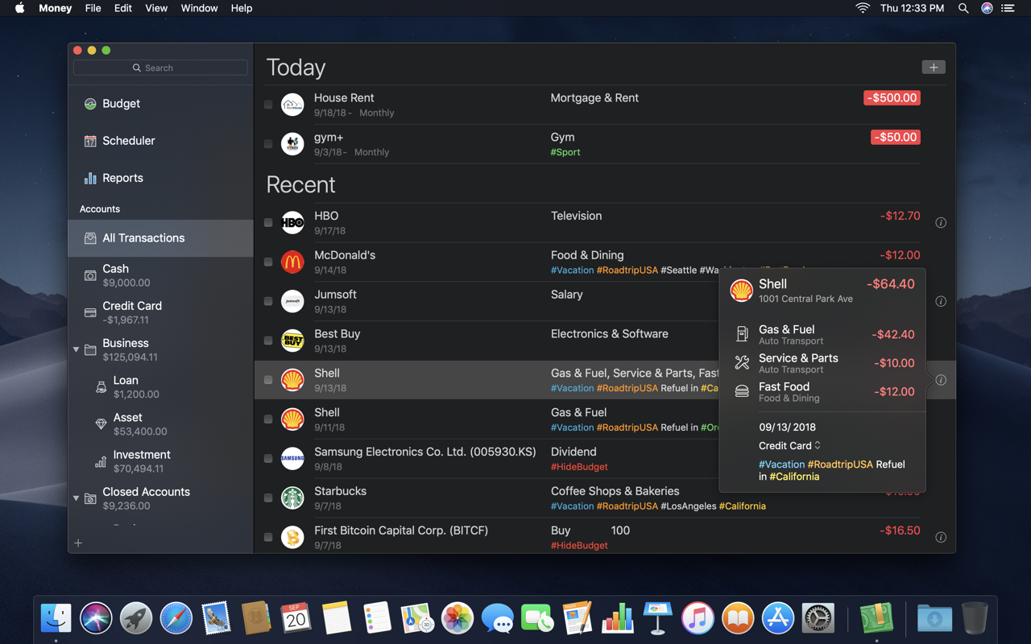
Task: Click the -$50.00 gym+ amount
Action: click(x=896, y=137)
